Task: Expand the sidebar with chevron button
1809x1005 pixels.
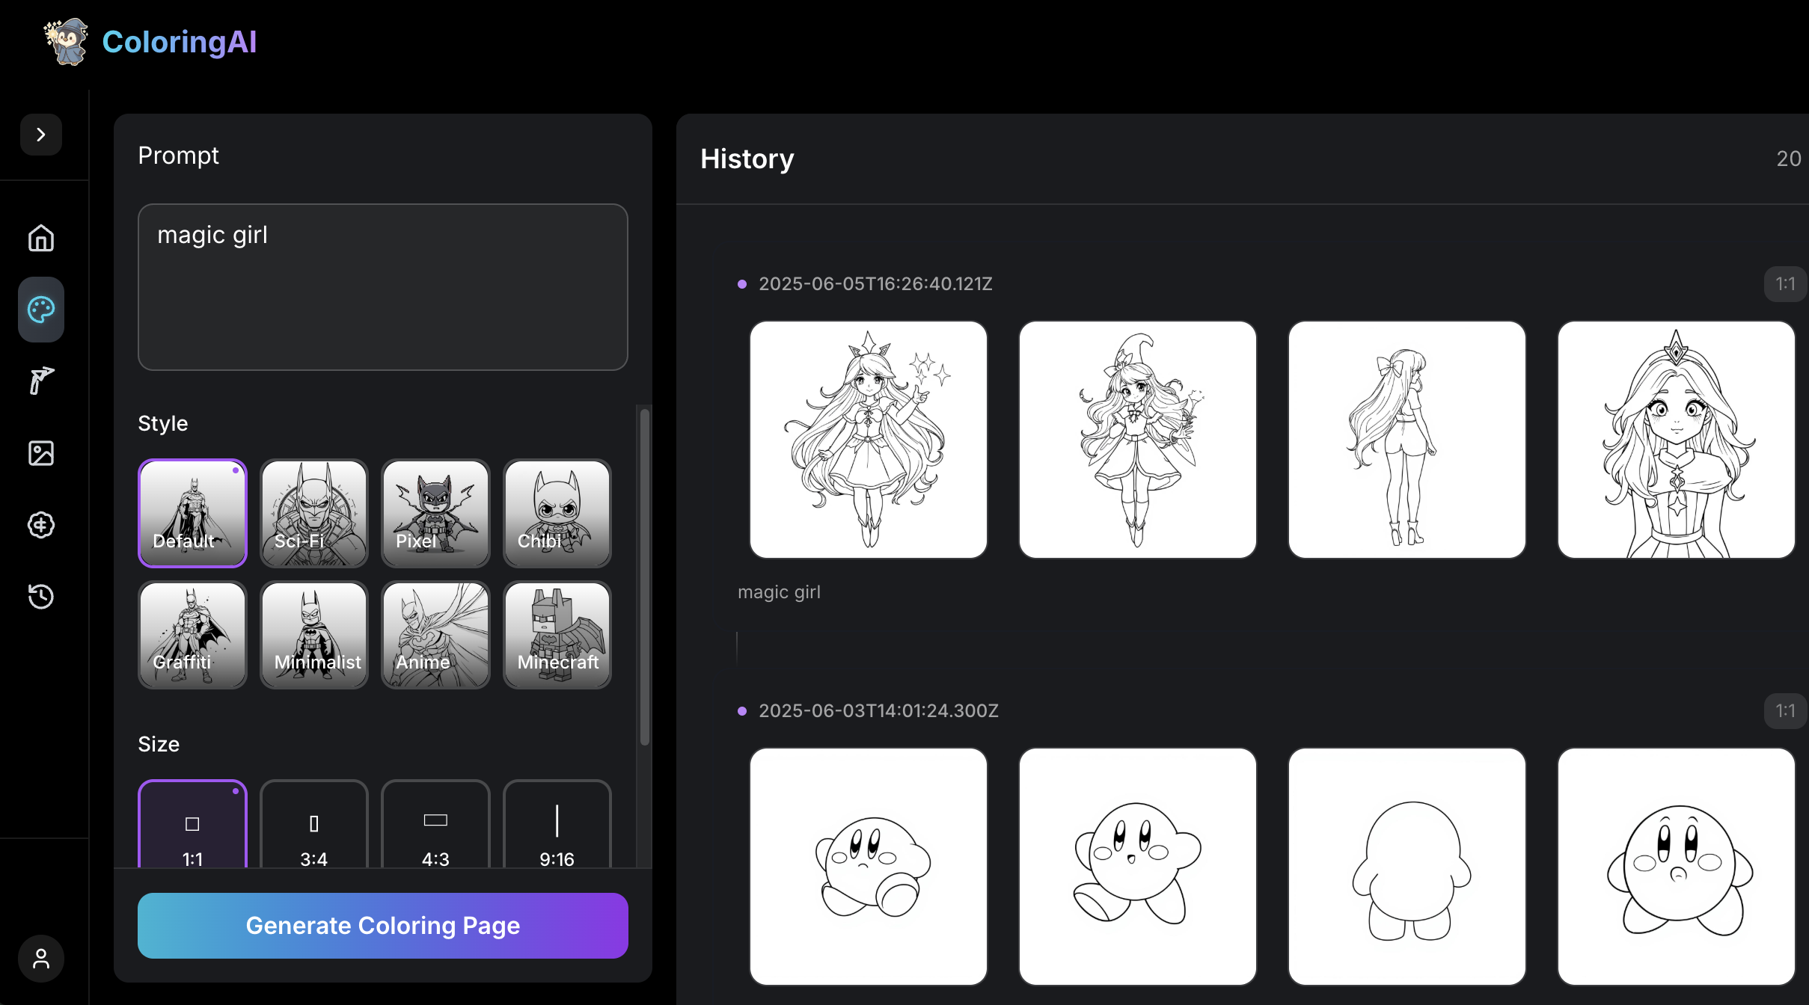Action: click(x=41, y=135)
